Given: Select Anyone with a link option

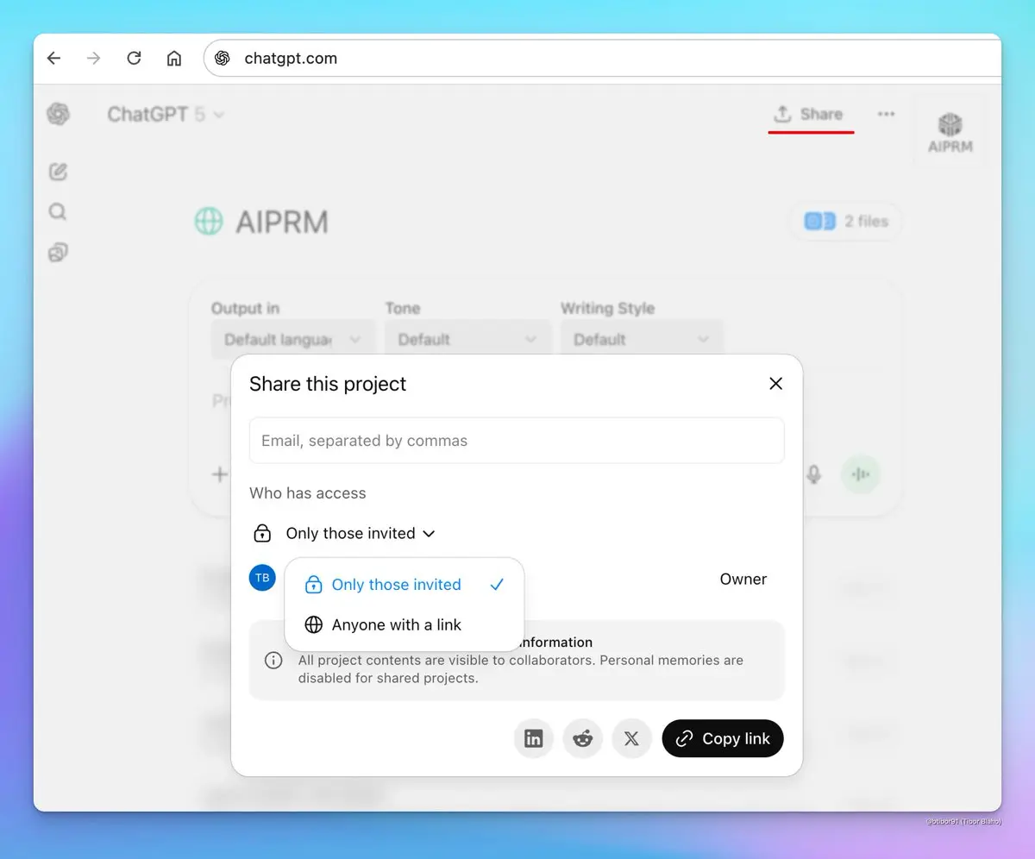Looking at the screenshot, I should tap(404, 625).
